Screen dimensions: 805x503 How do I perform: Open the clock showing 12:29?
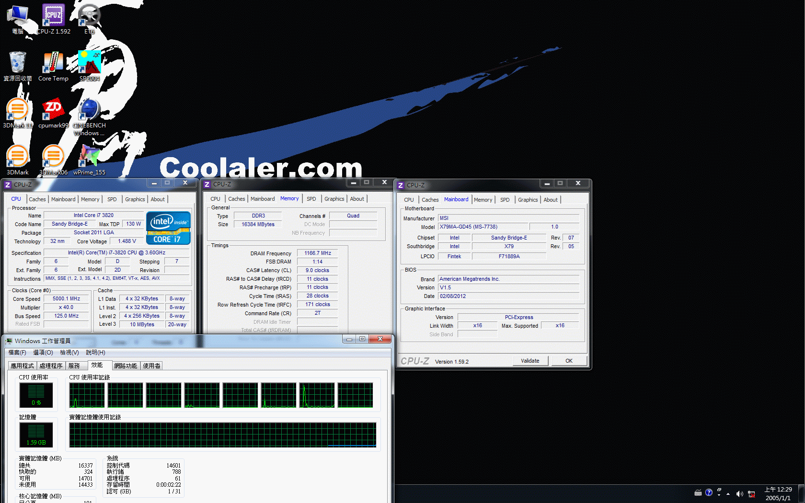(x=778, y=493)
